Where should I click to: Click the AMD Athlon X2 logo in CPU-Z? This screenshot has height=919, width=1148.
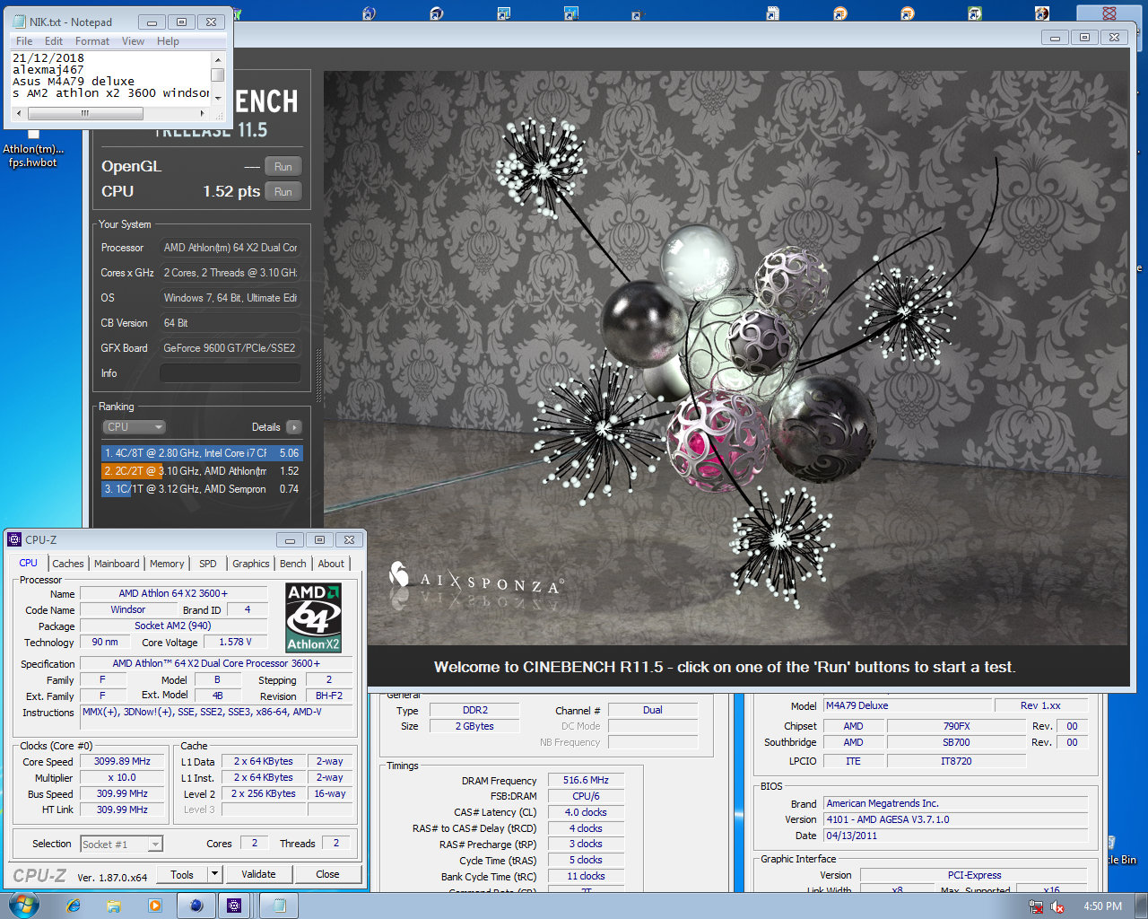[x=313, y=617]
